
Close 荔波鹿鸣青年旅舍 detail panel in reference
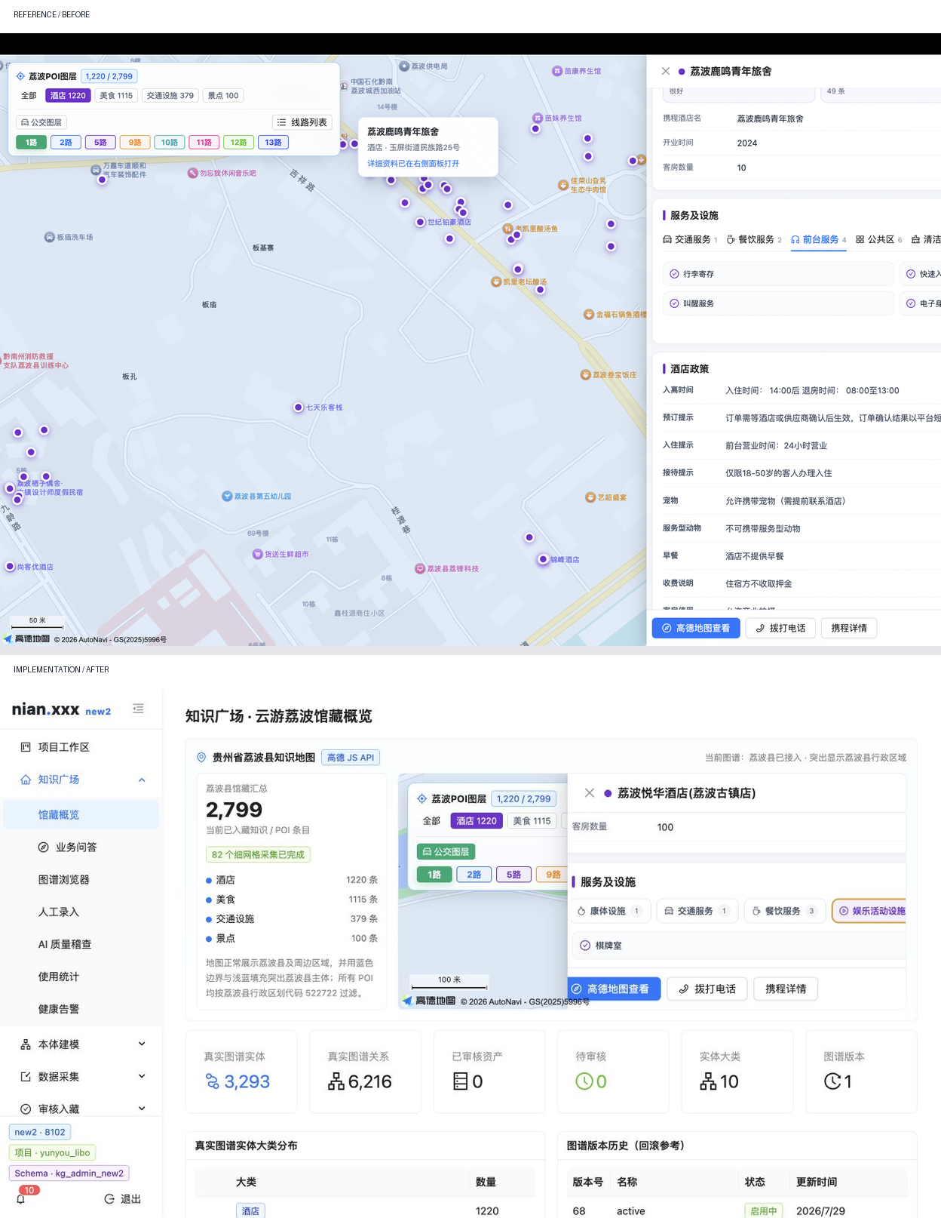(665, 71)
